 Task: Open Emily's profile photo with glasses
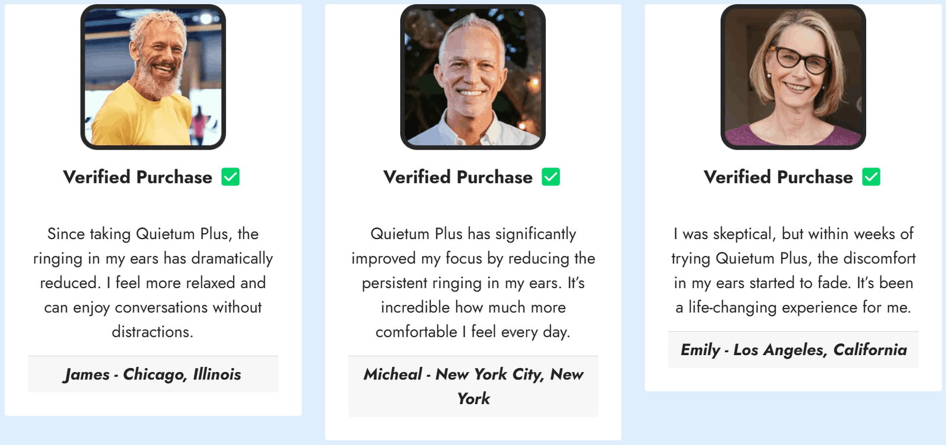pos(793,77)
